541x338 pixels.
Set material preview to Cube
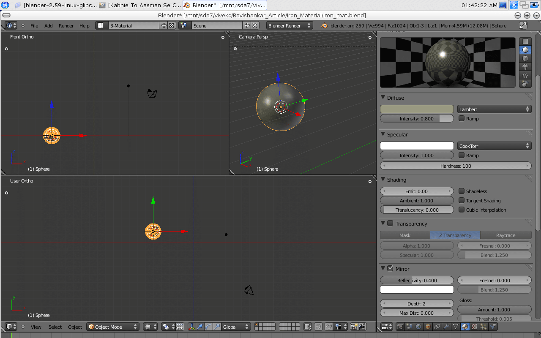(525, 58)
